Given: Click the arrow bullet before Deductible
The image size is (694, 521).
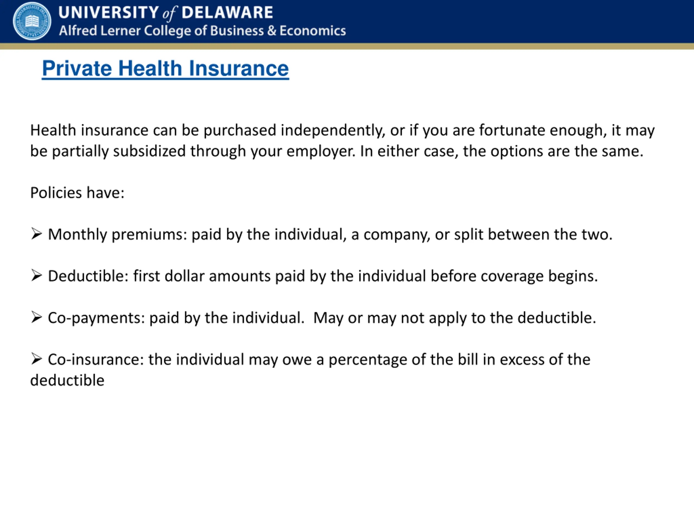Looking at the screenshot, I should point(36,275).
